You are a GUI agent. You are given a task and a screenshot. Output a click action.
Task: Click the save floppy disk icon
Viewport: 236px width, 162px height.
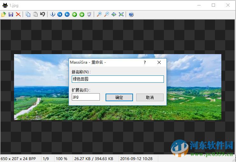pos(11,14)
